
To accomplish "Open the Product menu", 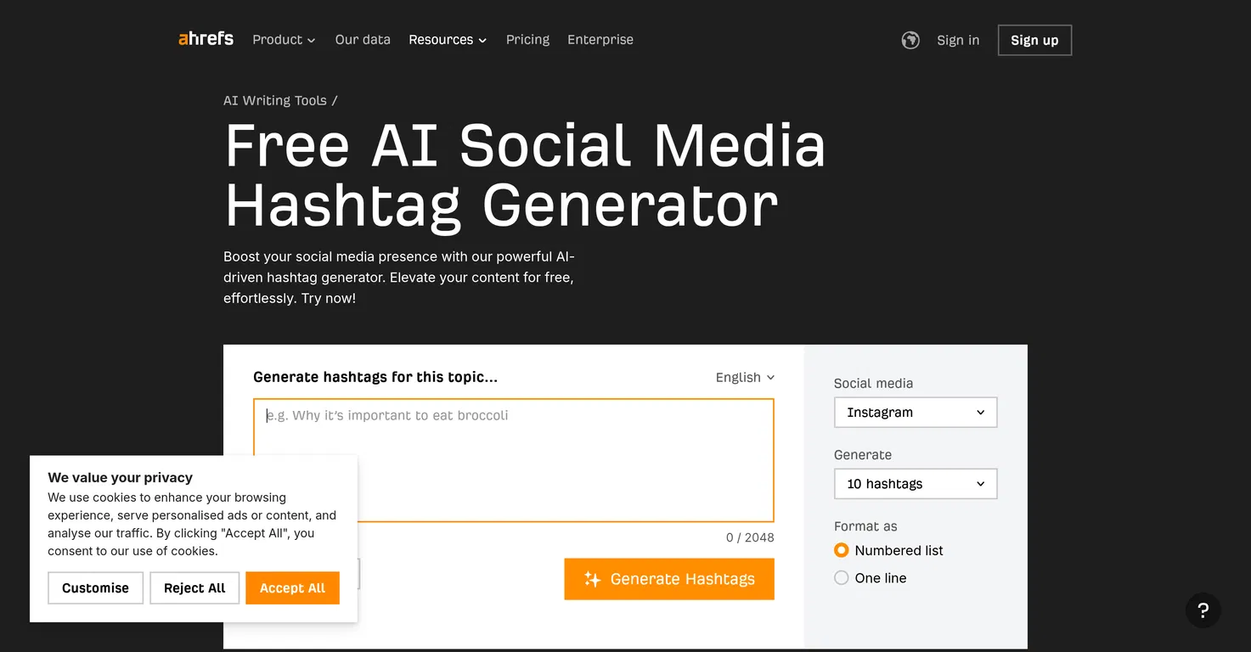I will 284,40.
